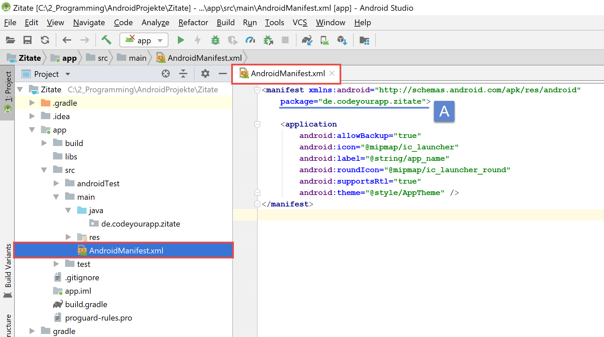Collapse the Zitate root project node
604x337 pixels.
tap(20, 90)
